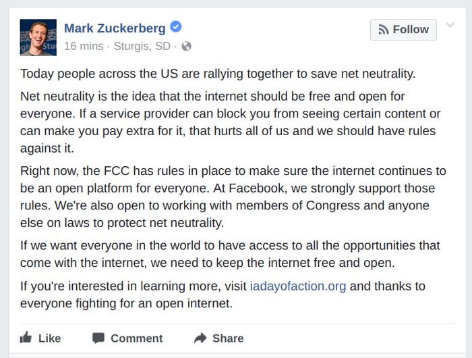The image size is (472, 358).
Task: Click the RSS feed icon in Follow
Action: pos(384,30)
